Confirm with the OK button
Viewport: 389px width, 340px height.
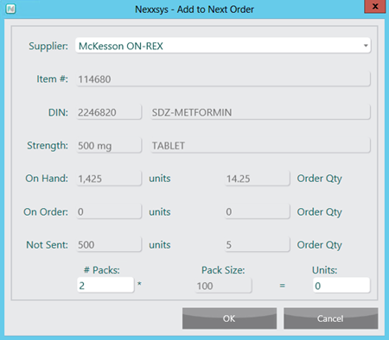click(229, 318)
